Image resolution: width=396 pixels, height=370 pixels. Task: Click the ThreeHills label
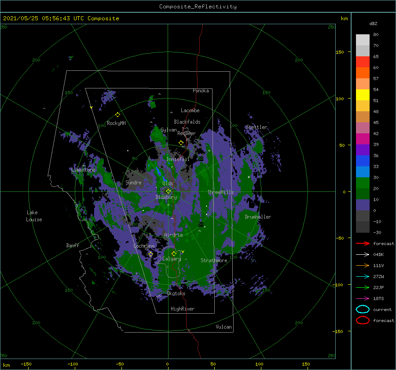tap(220, 192)
